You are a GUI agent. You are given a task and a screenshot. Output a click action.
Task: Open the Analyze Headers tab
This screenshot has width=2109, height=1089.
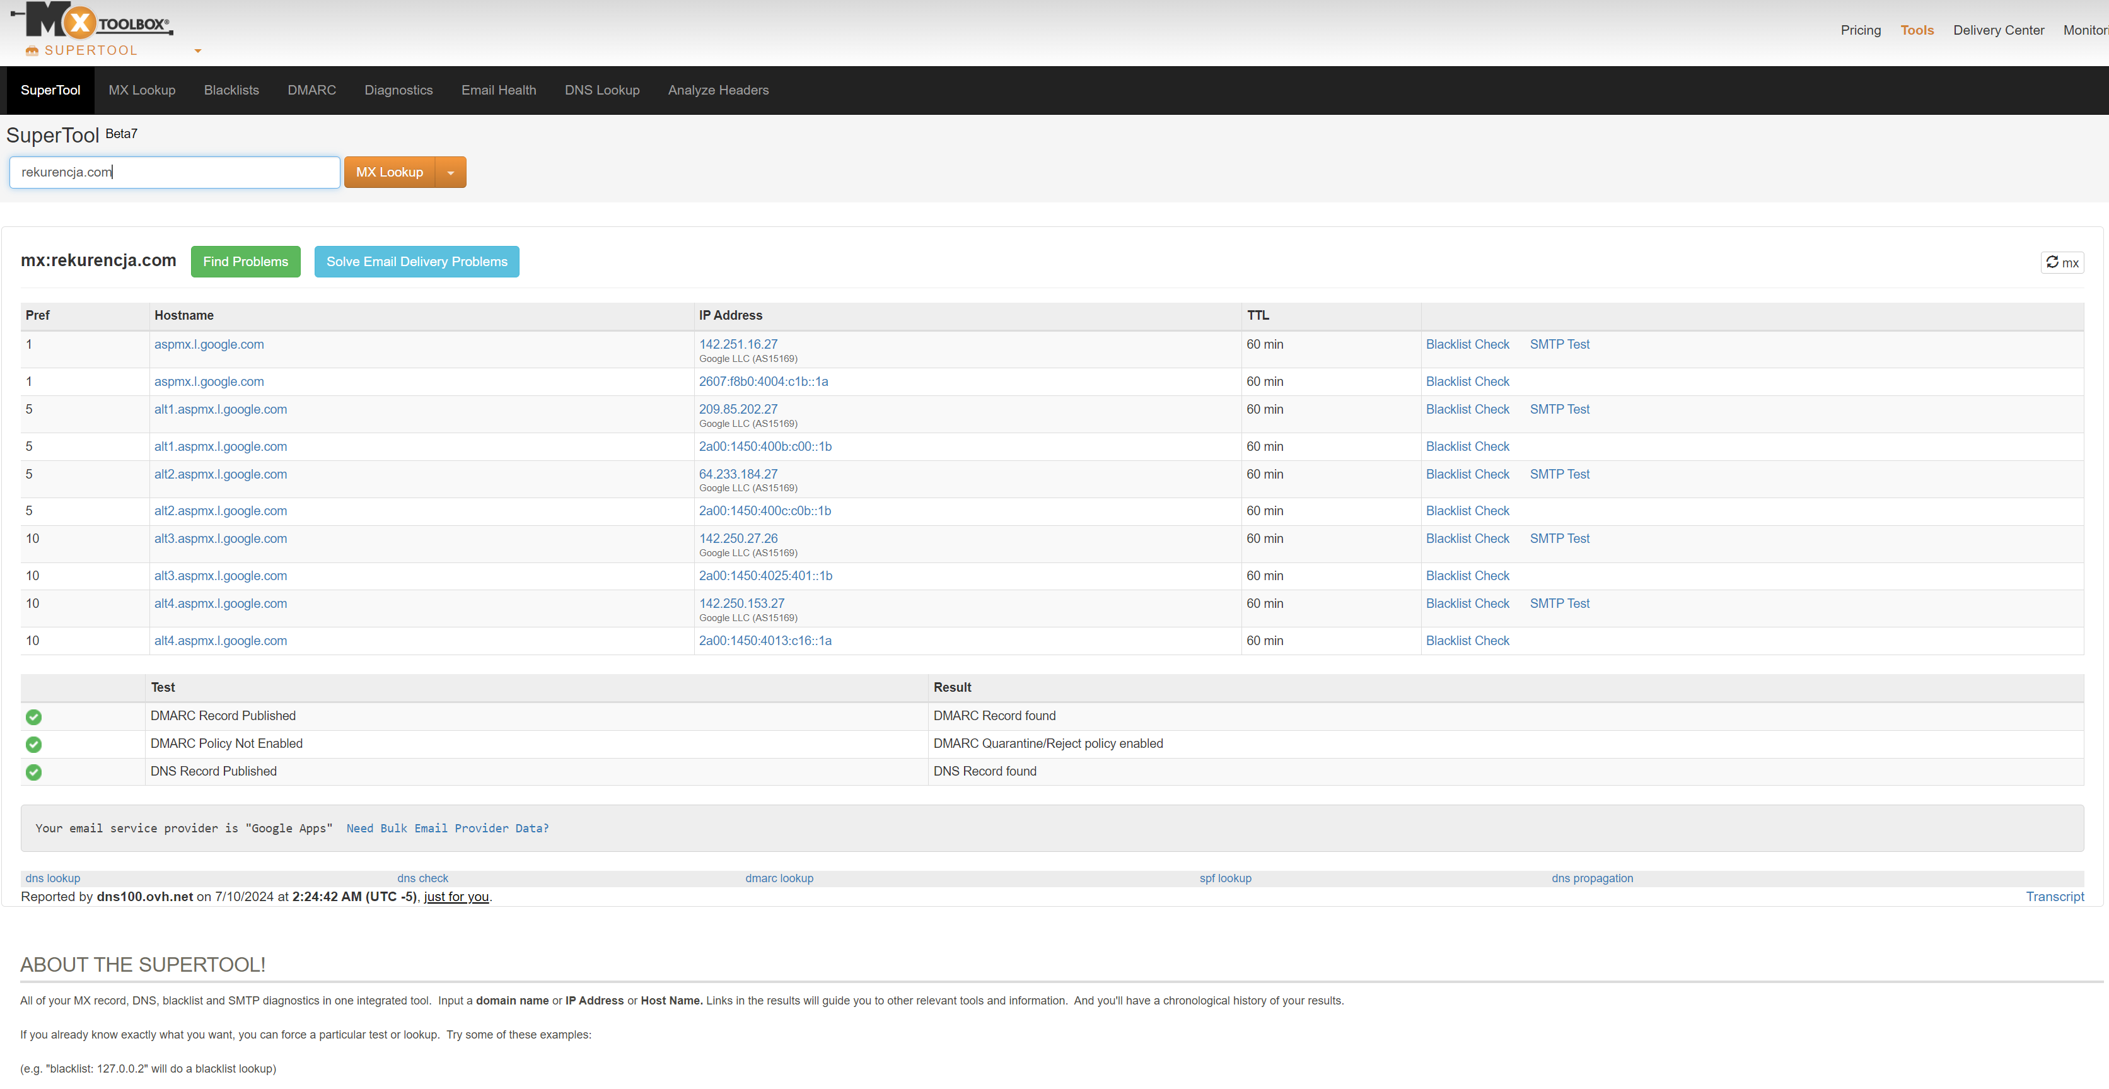tap(718, 90)
